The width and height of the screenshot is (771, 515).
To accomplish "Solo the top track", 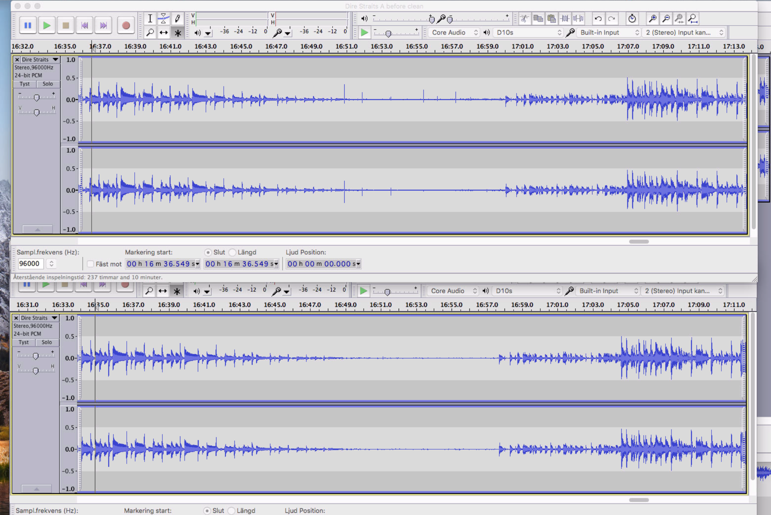I will click(47, 84).
